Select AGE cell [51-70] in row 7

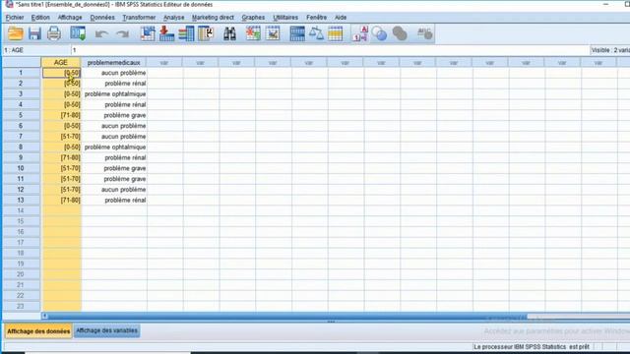61,137
